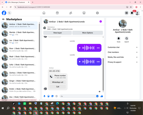The image size is (143, 115).
Task: Open River conversation in list
Action: [19, 50]
